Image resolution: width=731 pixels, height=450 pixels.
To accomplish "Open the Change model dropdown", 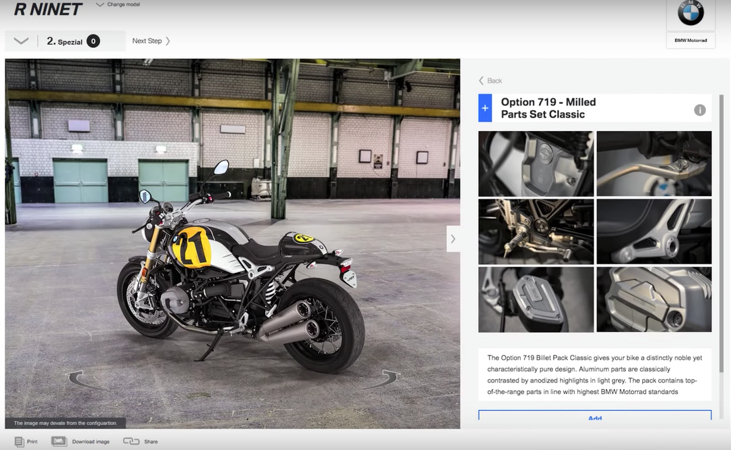I will tap(118, 5).
